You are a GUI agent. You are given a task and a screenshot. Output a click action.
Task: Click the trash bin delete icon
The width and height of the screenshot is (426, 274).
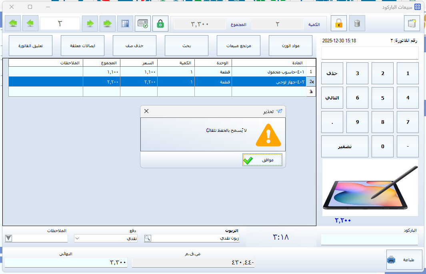[357, 24]
